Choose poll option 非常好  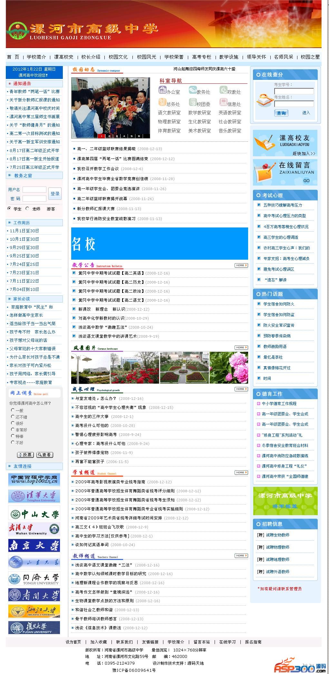pos(13,429)
